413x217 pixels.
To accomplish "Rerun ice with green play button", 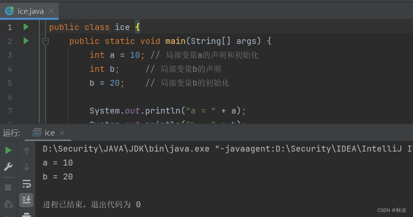I will coord(8,151).
